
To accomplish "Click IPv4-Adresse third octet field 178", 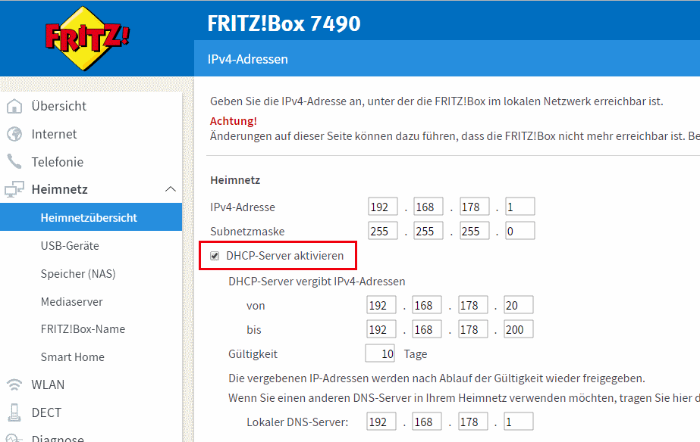I will coord(475,207).
